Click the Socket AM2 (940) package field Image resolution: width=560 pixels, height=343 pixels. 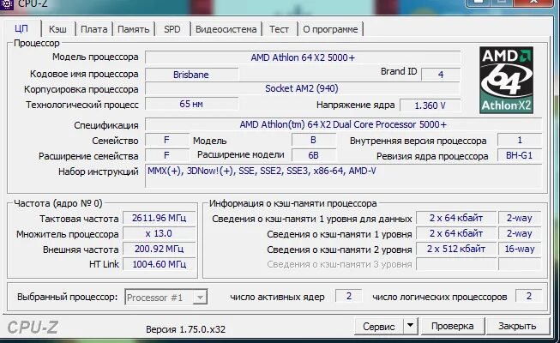(x=302, y=88)
